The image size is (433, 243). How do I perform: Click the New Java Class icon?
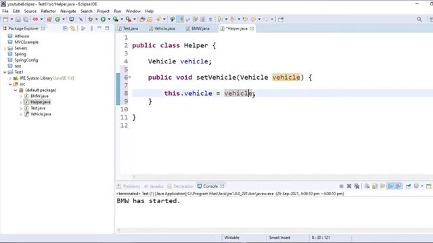58,20
